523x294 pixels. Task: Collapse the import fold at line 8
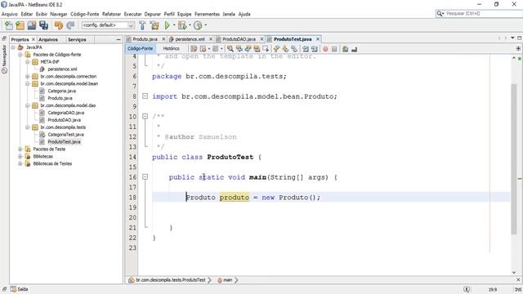145,96
